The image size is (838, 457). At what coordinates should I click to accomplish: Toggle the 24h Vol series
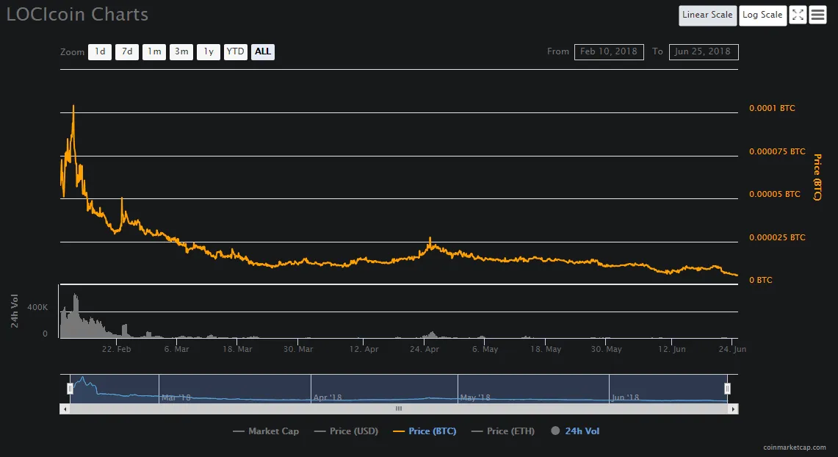point(575,431)
